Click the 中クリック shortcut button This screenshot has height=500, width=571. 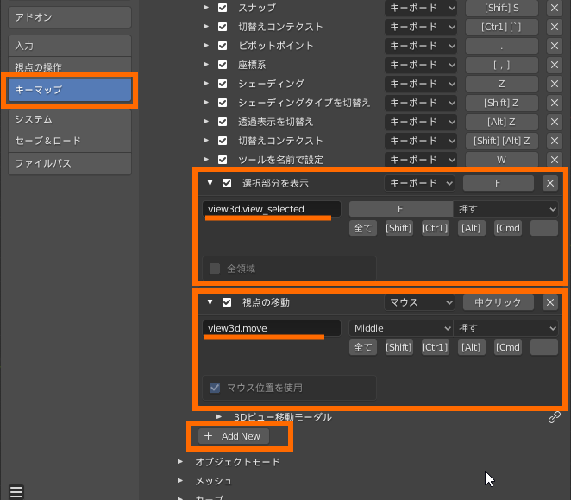click(x=499, y=302)
